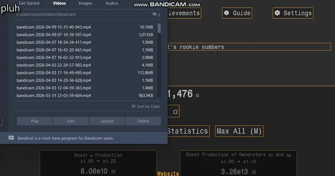
Task: Switch to the Audios tab
Action: click(112, 3)
